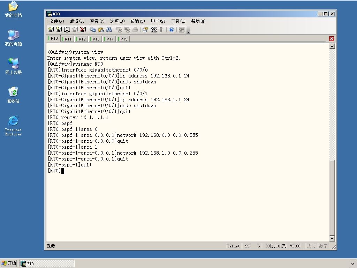Click the Print Selection icon
The width and height of the screenshot is (357, 268).
(127, 30)
